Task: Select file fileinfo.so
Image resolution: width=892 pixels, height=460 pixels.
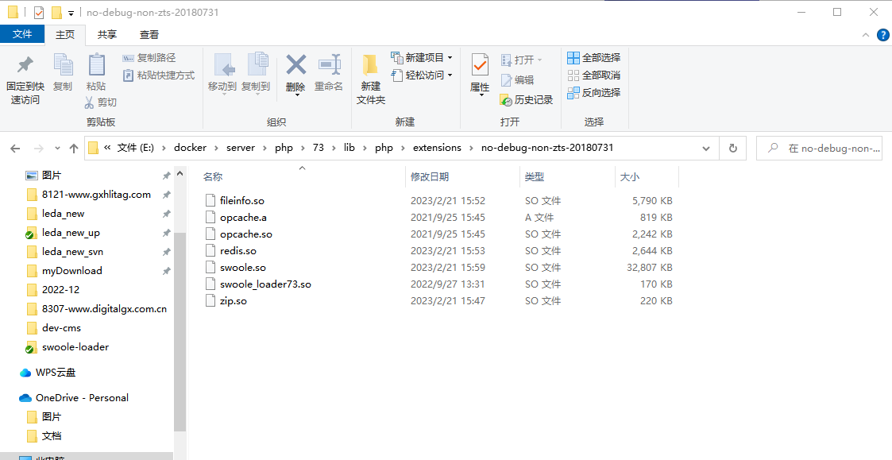Action: tap(241, 201)
